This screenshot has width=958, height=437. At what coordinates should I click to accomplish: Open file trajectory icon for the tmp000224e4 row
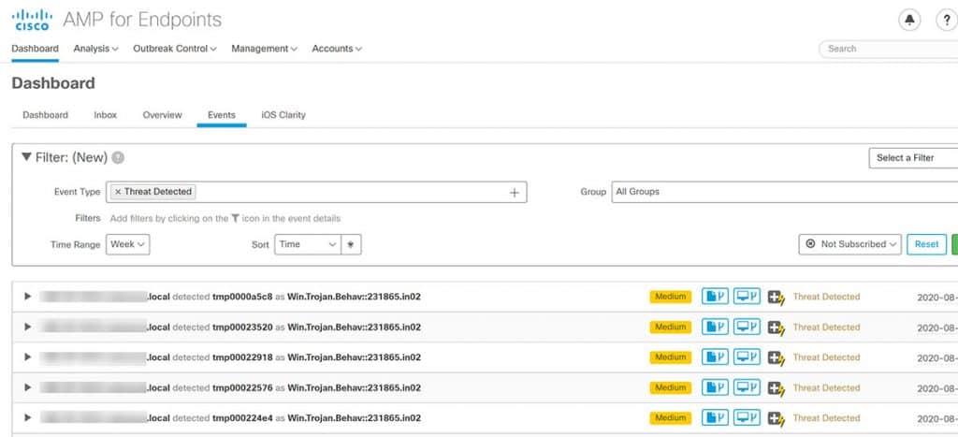click(715, 418)
